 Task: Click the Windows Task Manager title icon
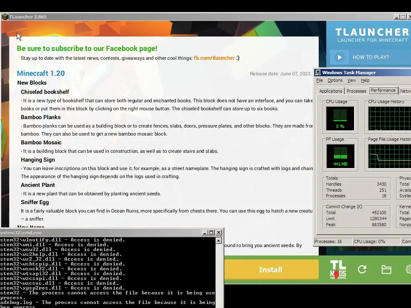click(318, 73)
